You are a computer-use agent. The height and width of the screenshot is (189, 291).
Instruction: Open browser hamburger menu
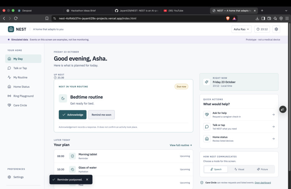[x=287, y=18]
